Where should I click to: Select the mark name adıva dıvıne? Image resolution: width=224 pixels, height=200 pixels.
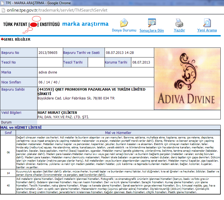coord(48,72)
